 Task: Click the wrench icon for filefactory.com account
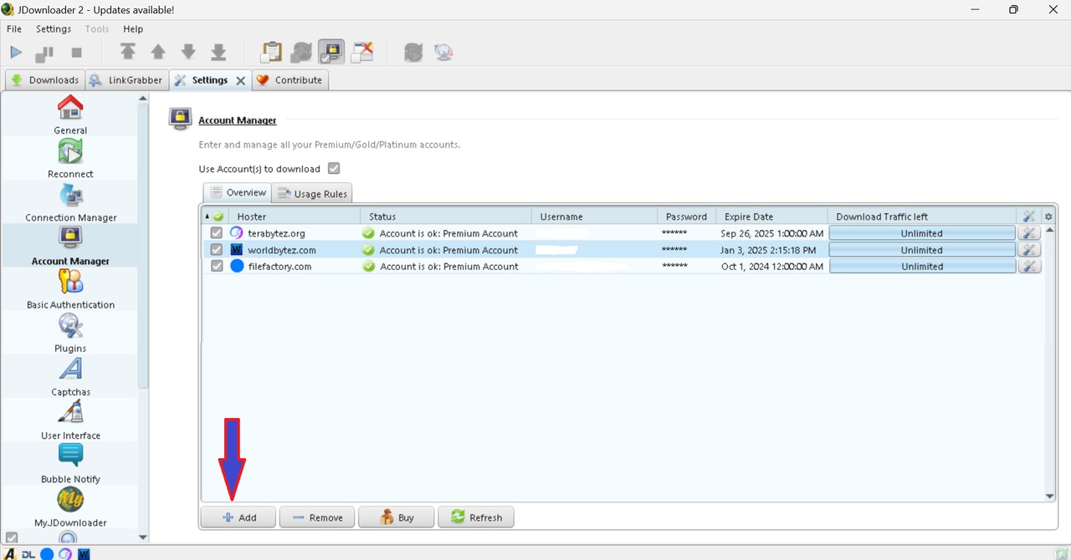(1029, 267)
